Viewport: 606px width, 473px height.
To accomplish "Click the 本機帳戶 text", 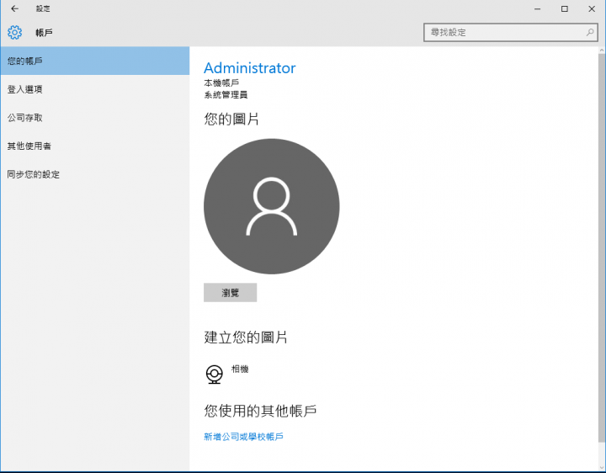I will 221,82.
